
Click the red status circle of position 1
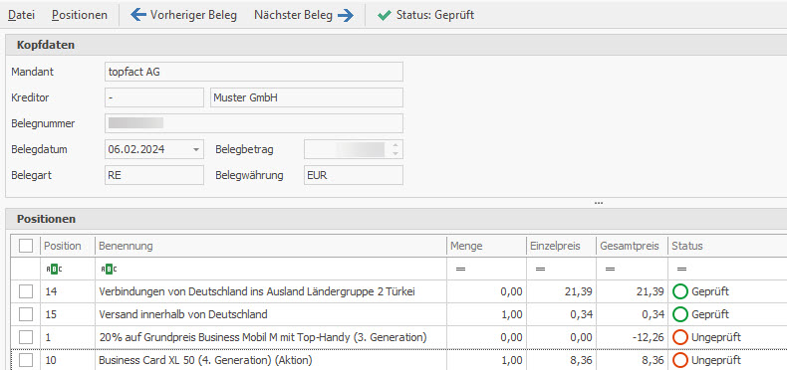point(680,337)
